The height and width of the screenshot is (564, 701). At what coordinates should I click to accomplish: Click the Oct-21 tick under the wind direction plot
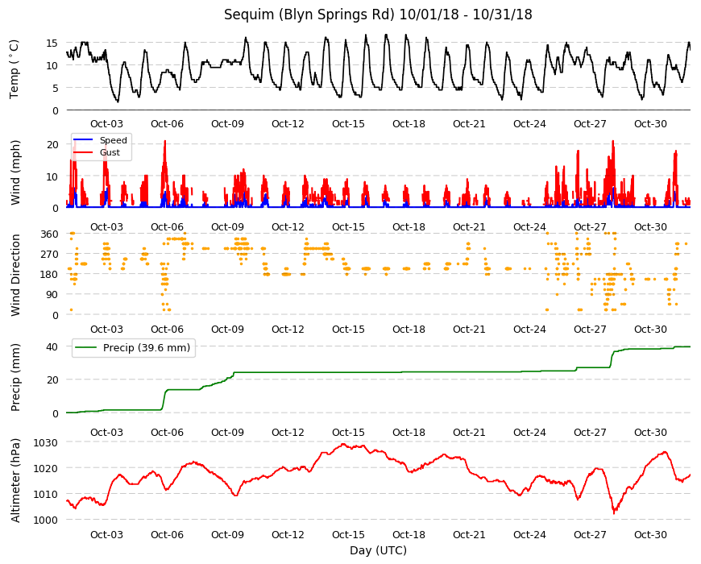click(x=469, y=329)
